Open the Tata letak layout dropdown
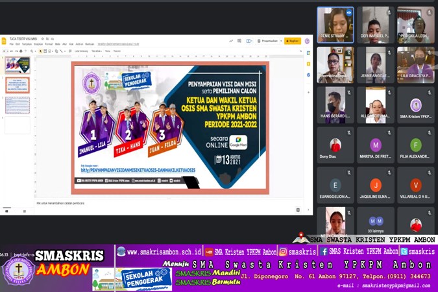The image size is (438, 292). pyautogui.click(x=97, y=51)
